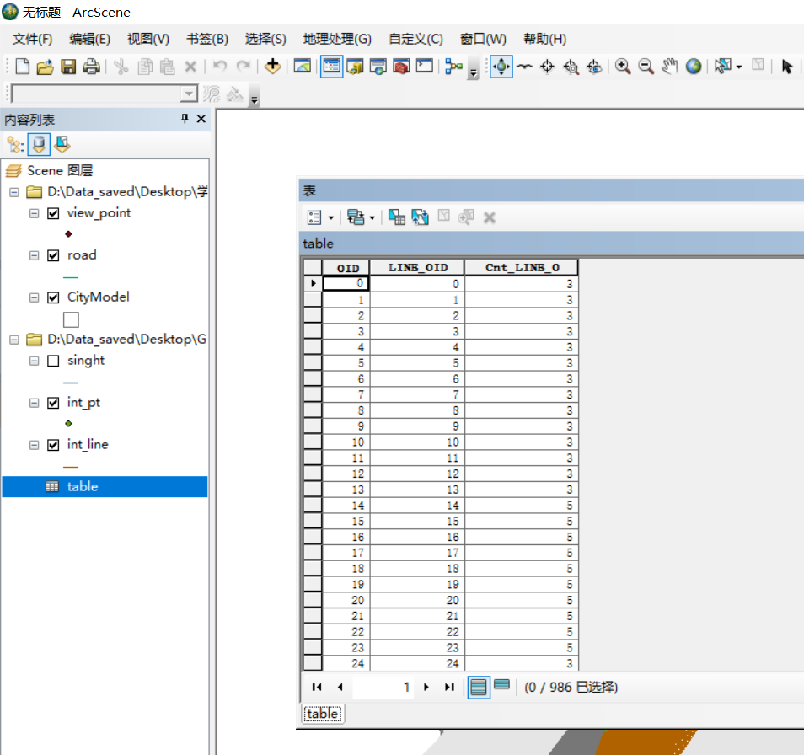
Task: Collapse the view_point layer legend
Action: tap(34, 213)
